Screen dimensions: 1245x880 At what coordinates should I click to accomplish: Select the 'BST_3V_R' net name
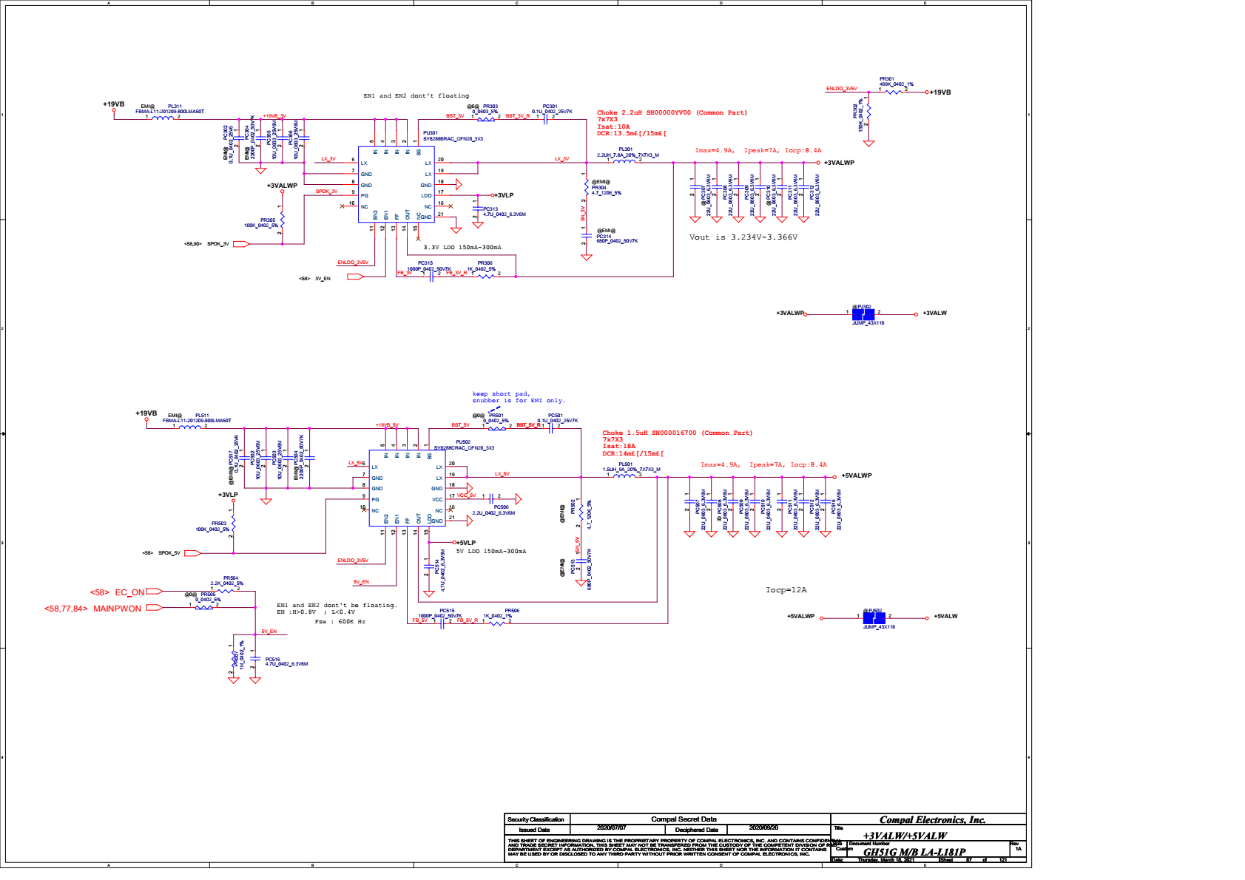click(518, 116)
